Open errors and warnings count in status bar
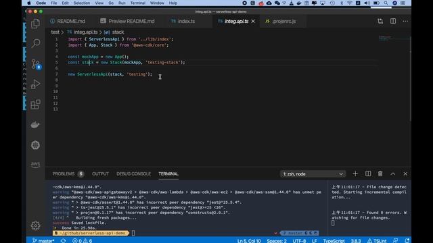The height and width of the screenshot is (243, 433). point(83,240)
